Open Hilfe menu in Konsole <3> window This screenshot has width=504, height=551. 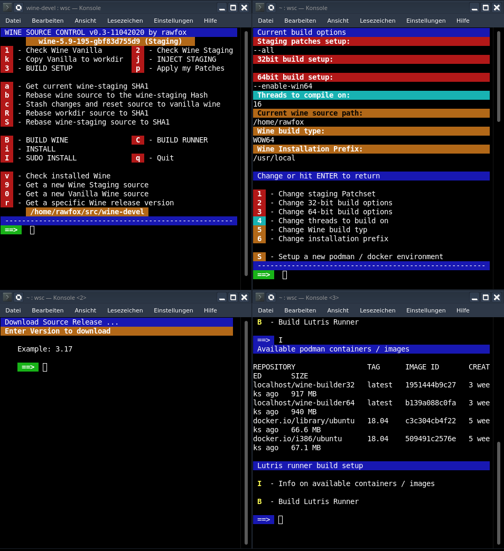coord(463,310)
